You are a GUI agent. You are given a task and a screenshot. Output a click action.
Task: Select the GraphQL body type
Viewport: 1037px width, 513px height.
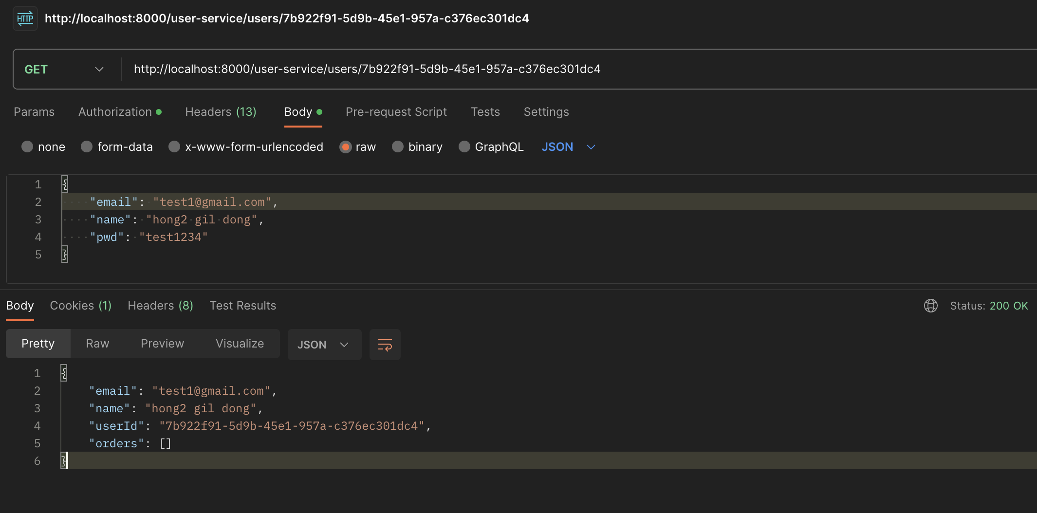464,147
